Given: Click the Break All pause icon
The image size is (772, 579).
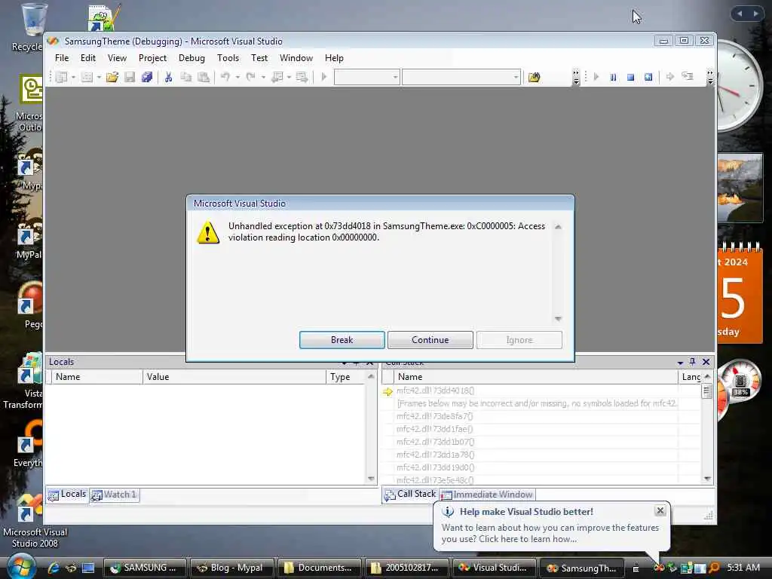Looking at the screenshot, I should (x=614, y=78).
